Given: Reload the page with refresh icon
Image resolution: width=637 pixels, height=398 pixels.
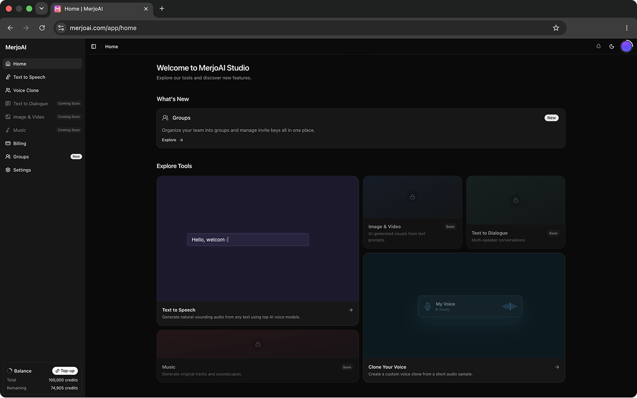Looking at the screenshot, I should click(x=42, y=28).
